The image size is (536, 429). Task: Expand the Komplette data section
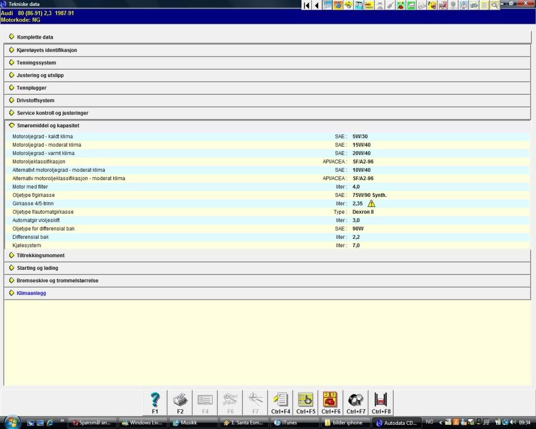click(35, 37)
